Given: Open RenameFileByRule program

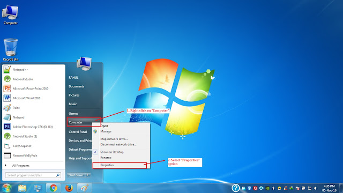Looking at the screenshot, I should point(33,155).
